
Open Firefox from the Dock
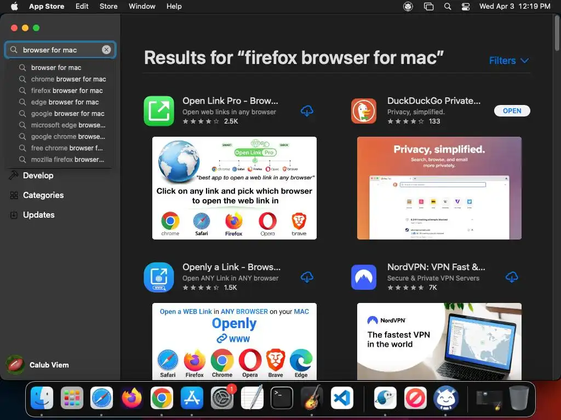click(131, 398)
